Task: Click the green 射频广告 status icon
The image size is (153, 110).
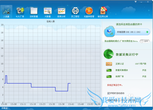Action: (109, 77)
